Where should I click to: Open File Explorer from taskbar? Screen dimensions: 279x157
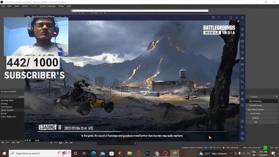pos(129,153)
